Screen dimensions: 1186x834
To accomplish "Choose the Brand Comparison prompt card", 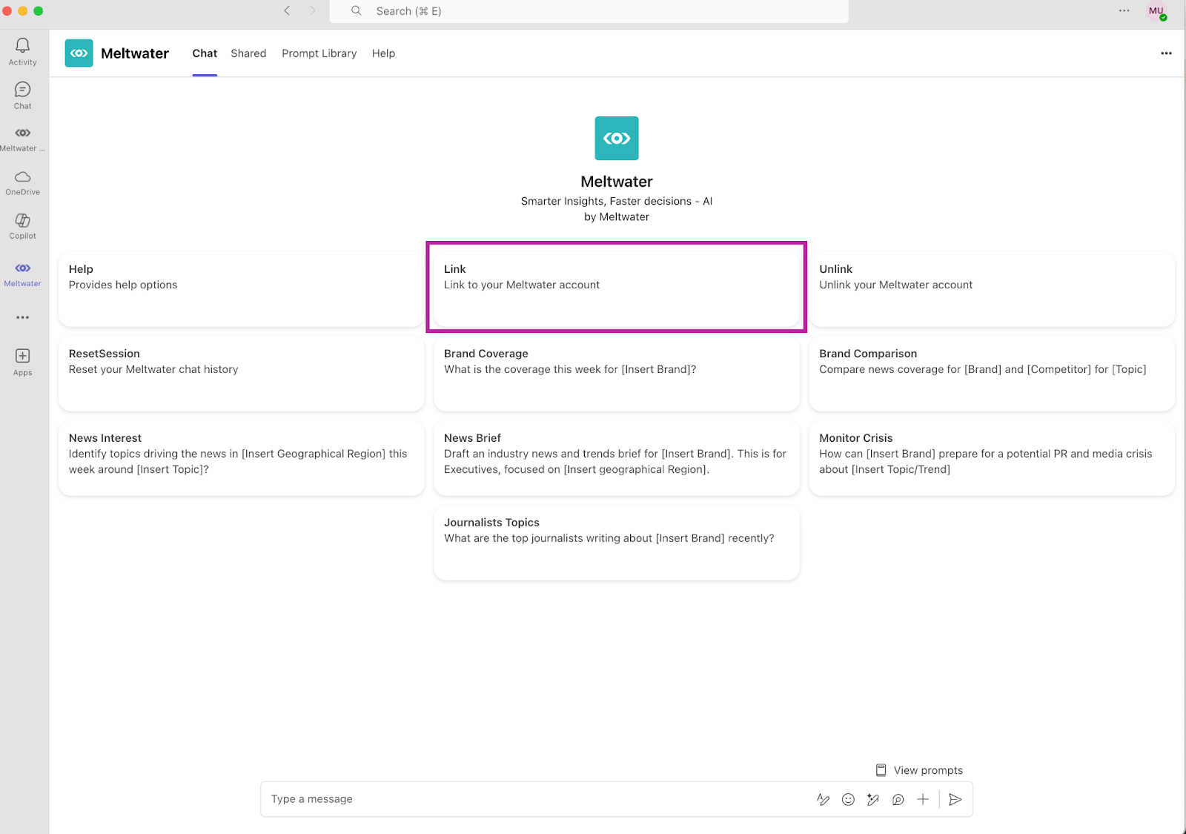I will pyautogui.click(x=992, y=374).
